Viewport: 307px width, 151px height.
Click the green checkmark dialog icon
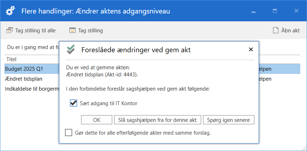pyautogui.click(x=71, y=50)
